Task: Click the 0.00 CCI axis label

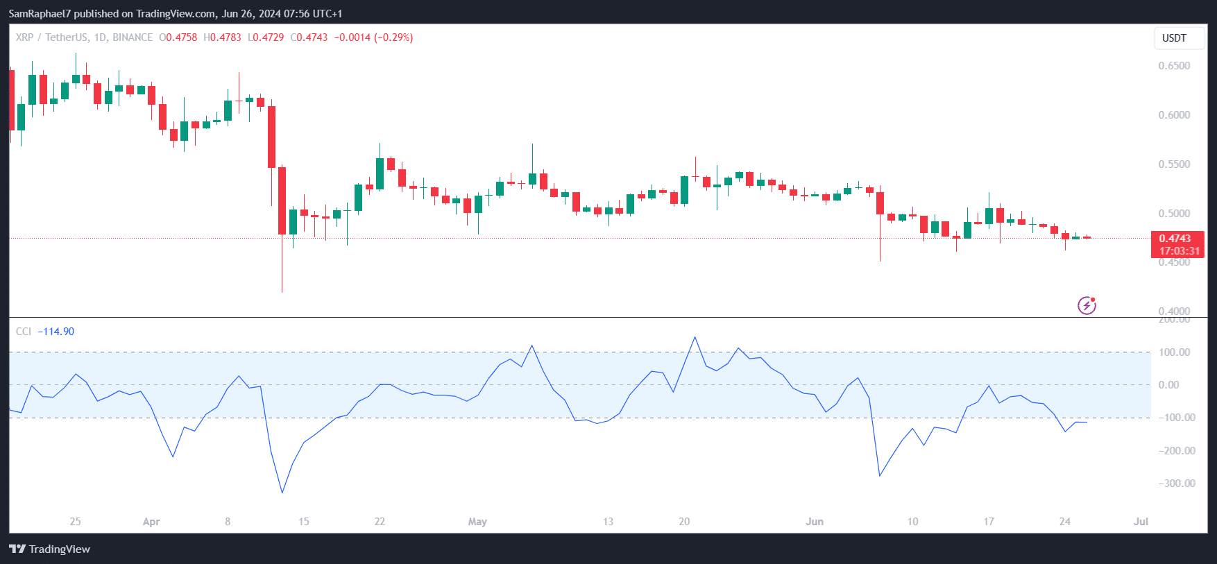Action: coord(1168,385)
